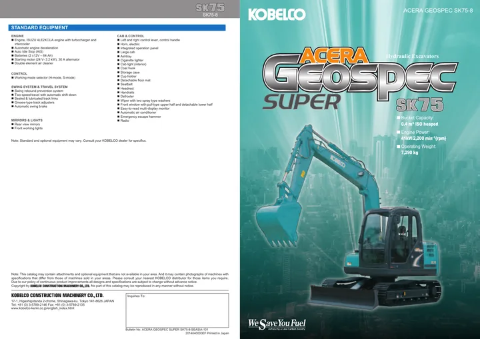
Task: Click 'Automatic engine deceleration' item
Action: click(35, 48)
